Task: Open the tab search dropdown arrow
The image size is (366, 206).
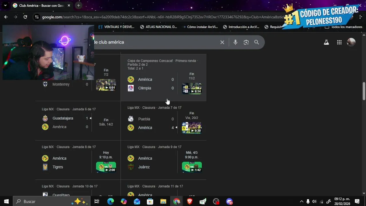Action: (x=5, y=5)
